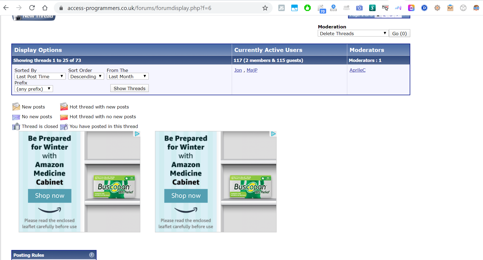Open the dark green S extension
Image resolution: width=483 pixels, height=260 pixels.
click(x=372, y=8)
